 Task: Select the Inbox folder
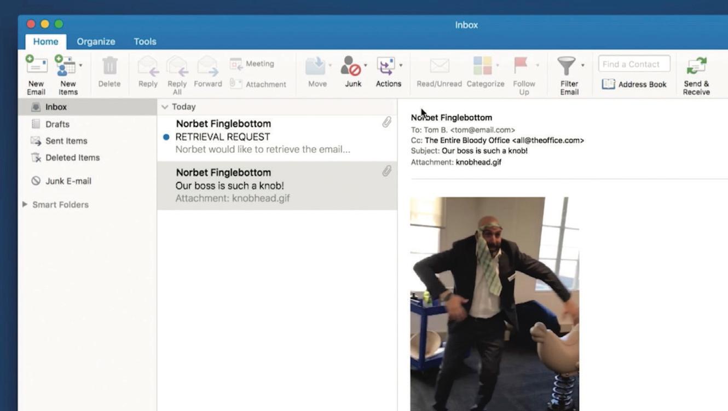[x=88, y=107]
